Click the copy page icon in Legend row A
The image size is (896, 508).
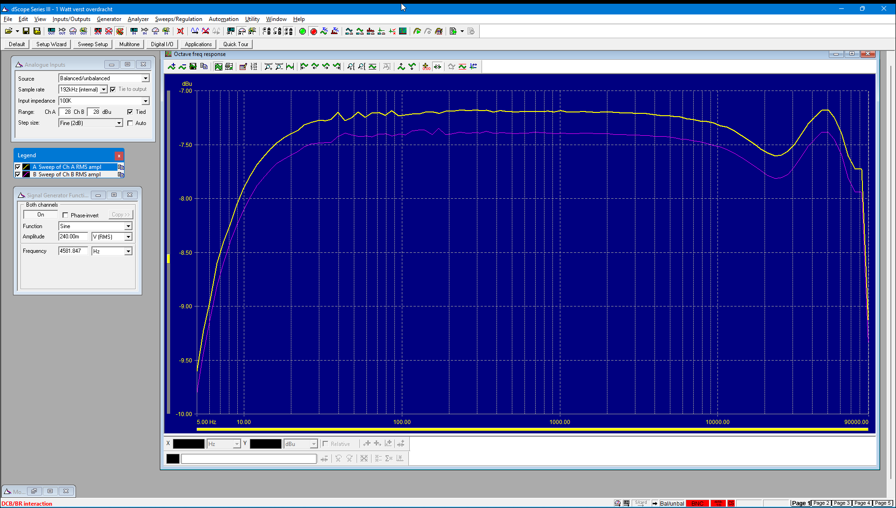pos(121,167)
